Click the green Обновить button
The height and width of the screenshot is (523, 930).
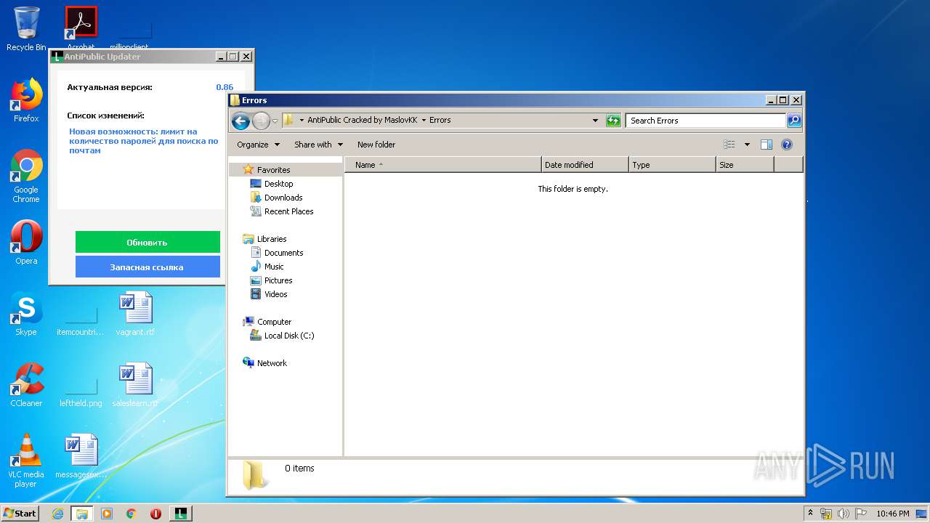point(147,242)
